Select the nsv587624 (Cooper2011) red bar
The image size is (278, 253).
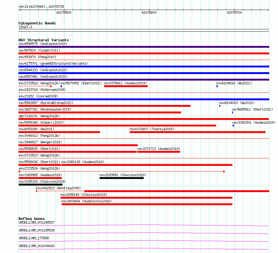click(144, 53)
